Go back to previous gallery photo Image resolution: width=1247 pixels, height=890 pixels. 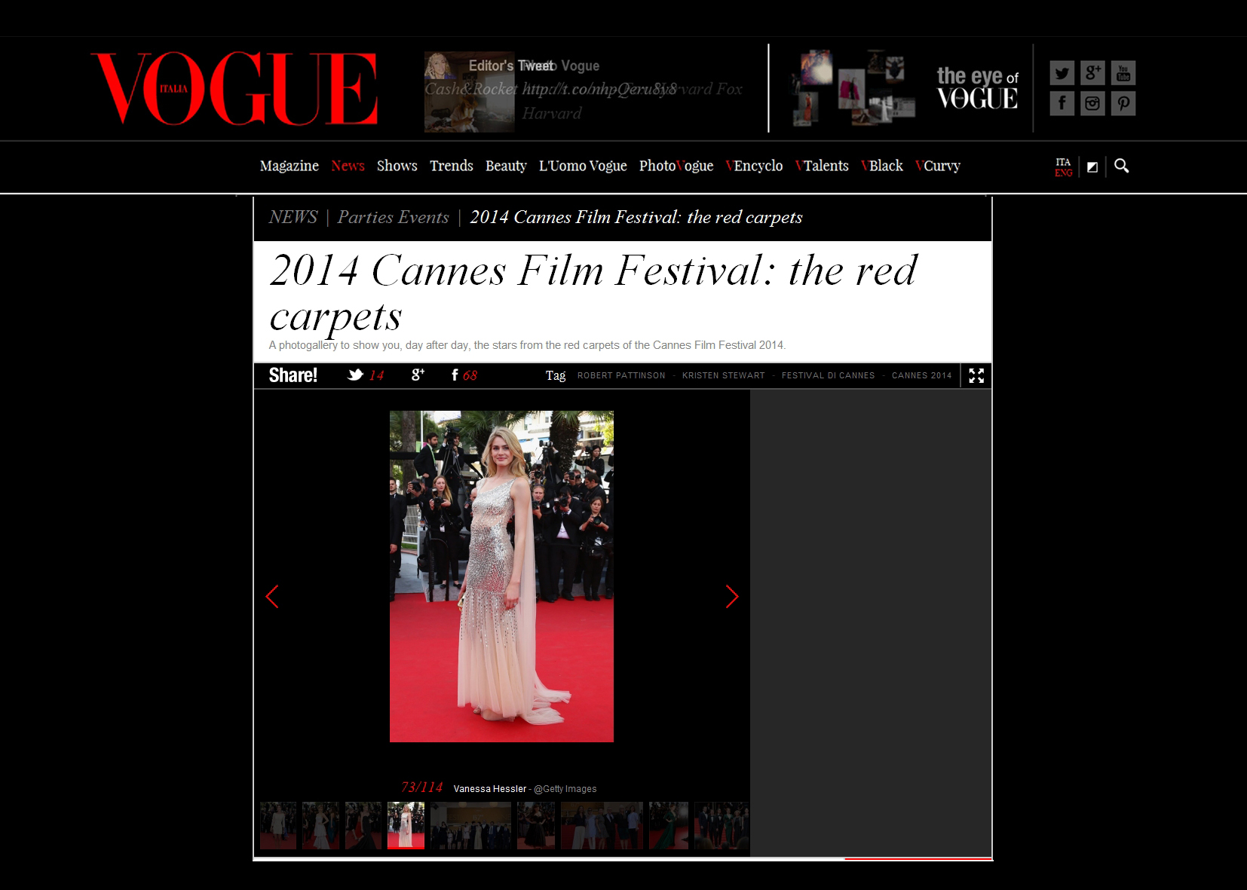pos(272,596)
